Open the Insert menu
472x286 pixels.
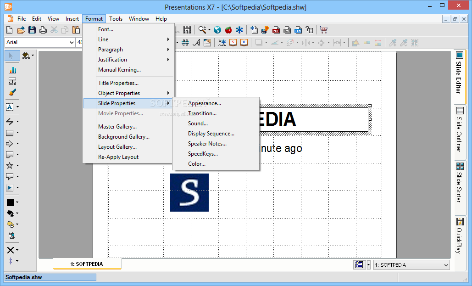(72, 19)
